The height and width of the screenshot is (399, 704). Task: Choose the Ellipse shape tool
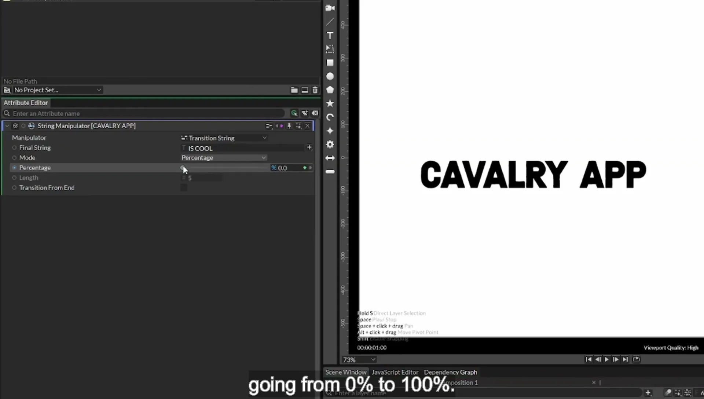click(330, 76)
